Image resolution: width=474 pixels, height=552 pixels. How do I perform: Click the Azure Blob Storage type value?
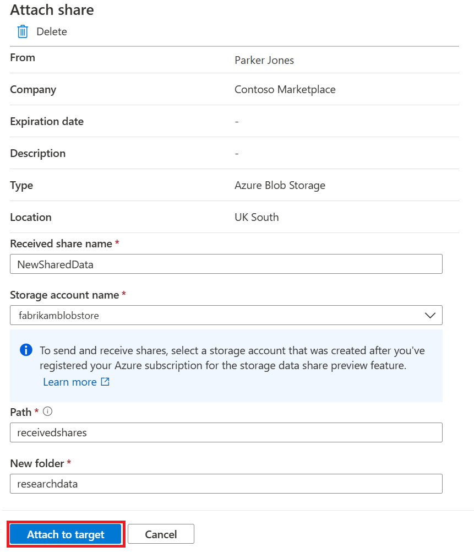click(280, 185)
